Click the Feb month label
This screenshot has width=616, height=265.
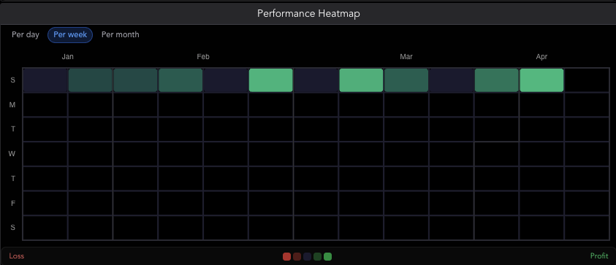tap(203, 57)
